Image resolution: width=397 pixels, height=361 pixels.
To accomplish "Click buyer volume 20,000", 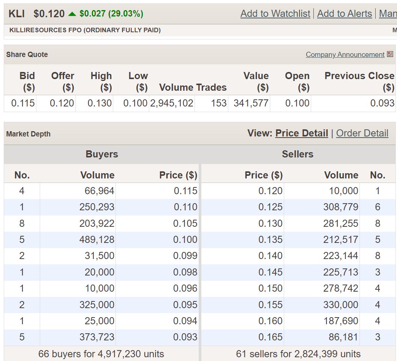I will coord(99,273).
